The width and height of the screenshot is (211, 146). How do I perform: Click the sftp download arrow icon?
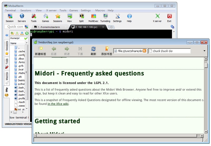click(17, 33)
